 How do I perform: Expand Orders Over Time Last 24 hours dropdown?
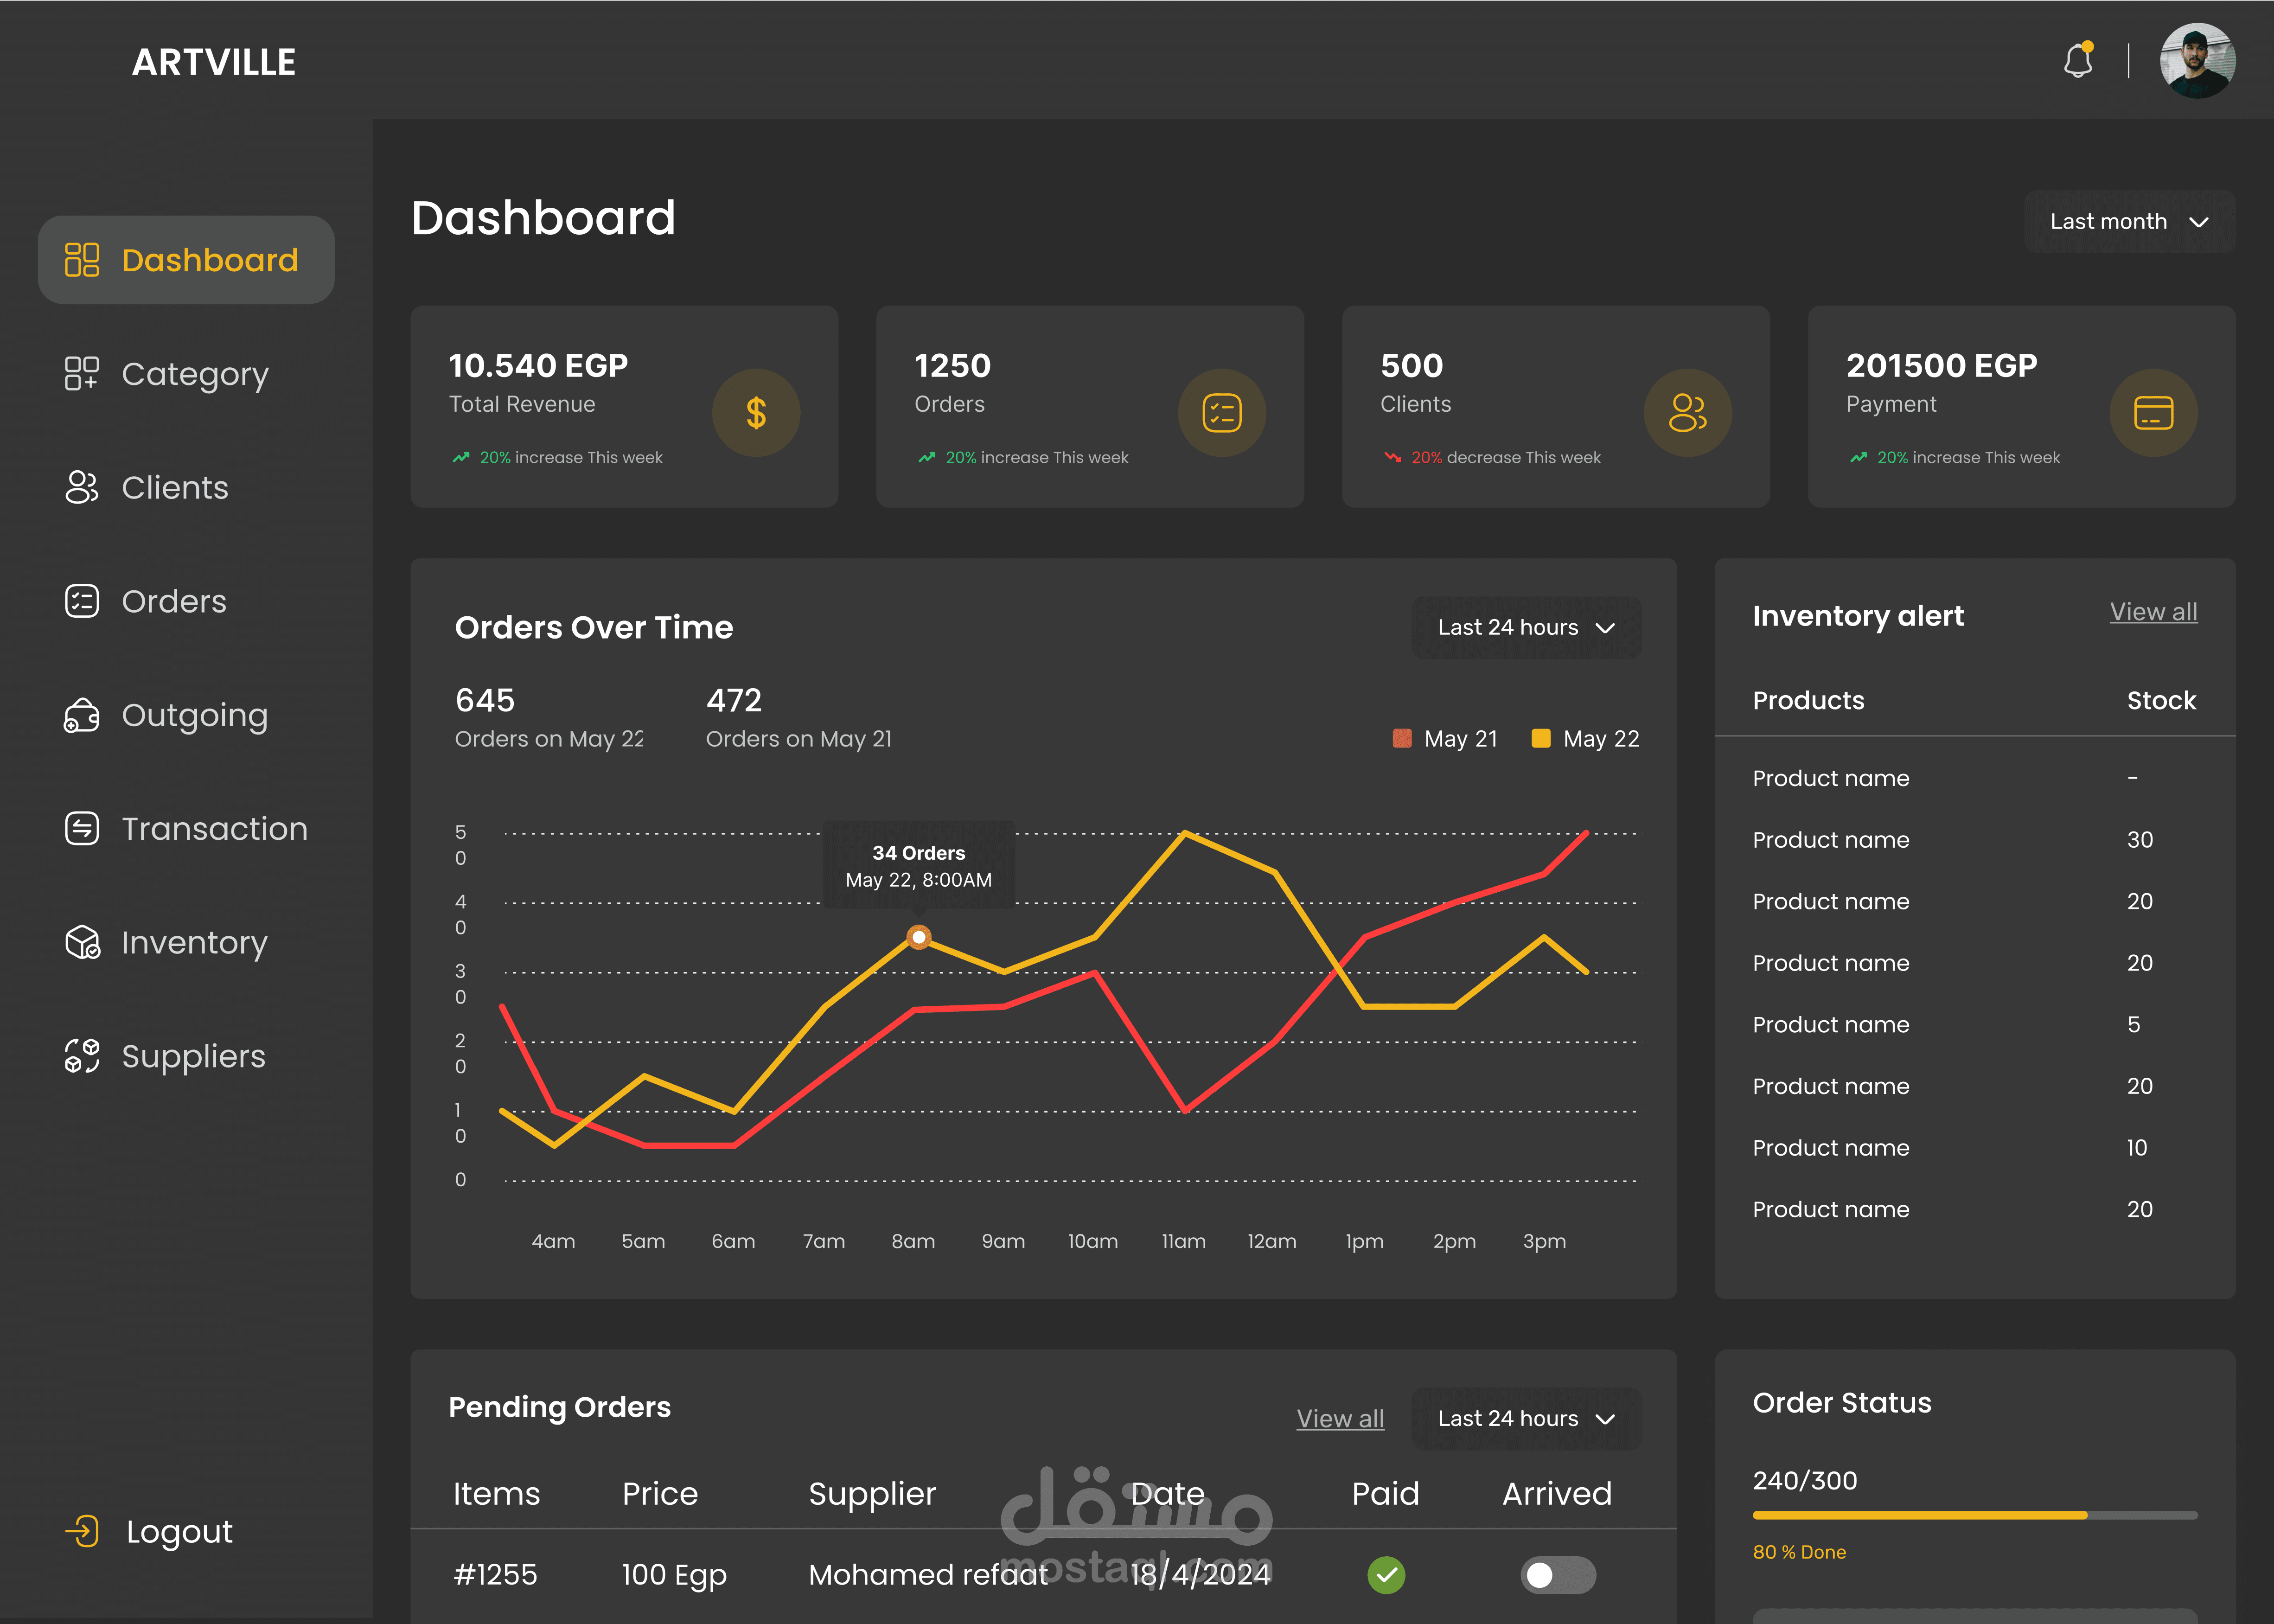coord(1526,628)
